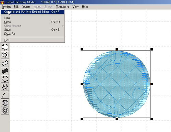Open the Help menu
Viewport: 171px width, 132px height.
(85, 7)
